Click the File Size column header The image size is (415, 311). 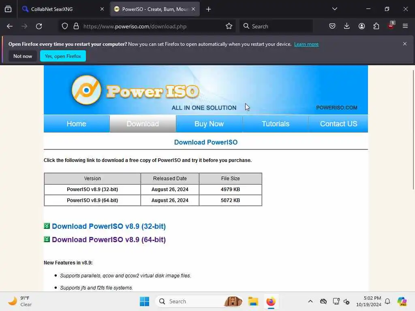[230, 179]
